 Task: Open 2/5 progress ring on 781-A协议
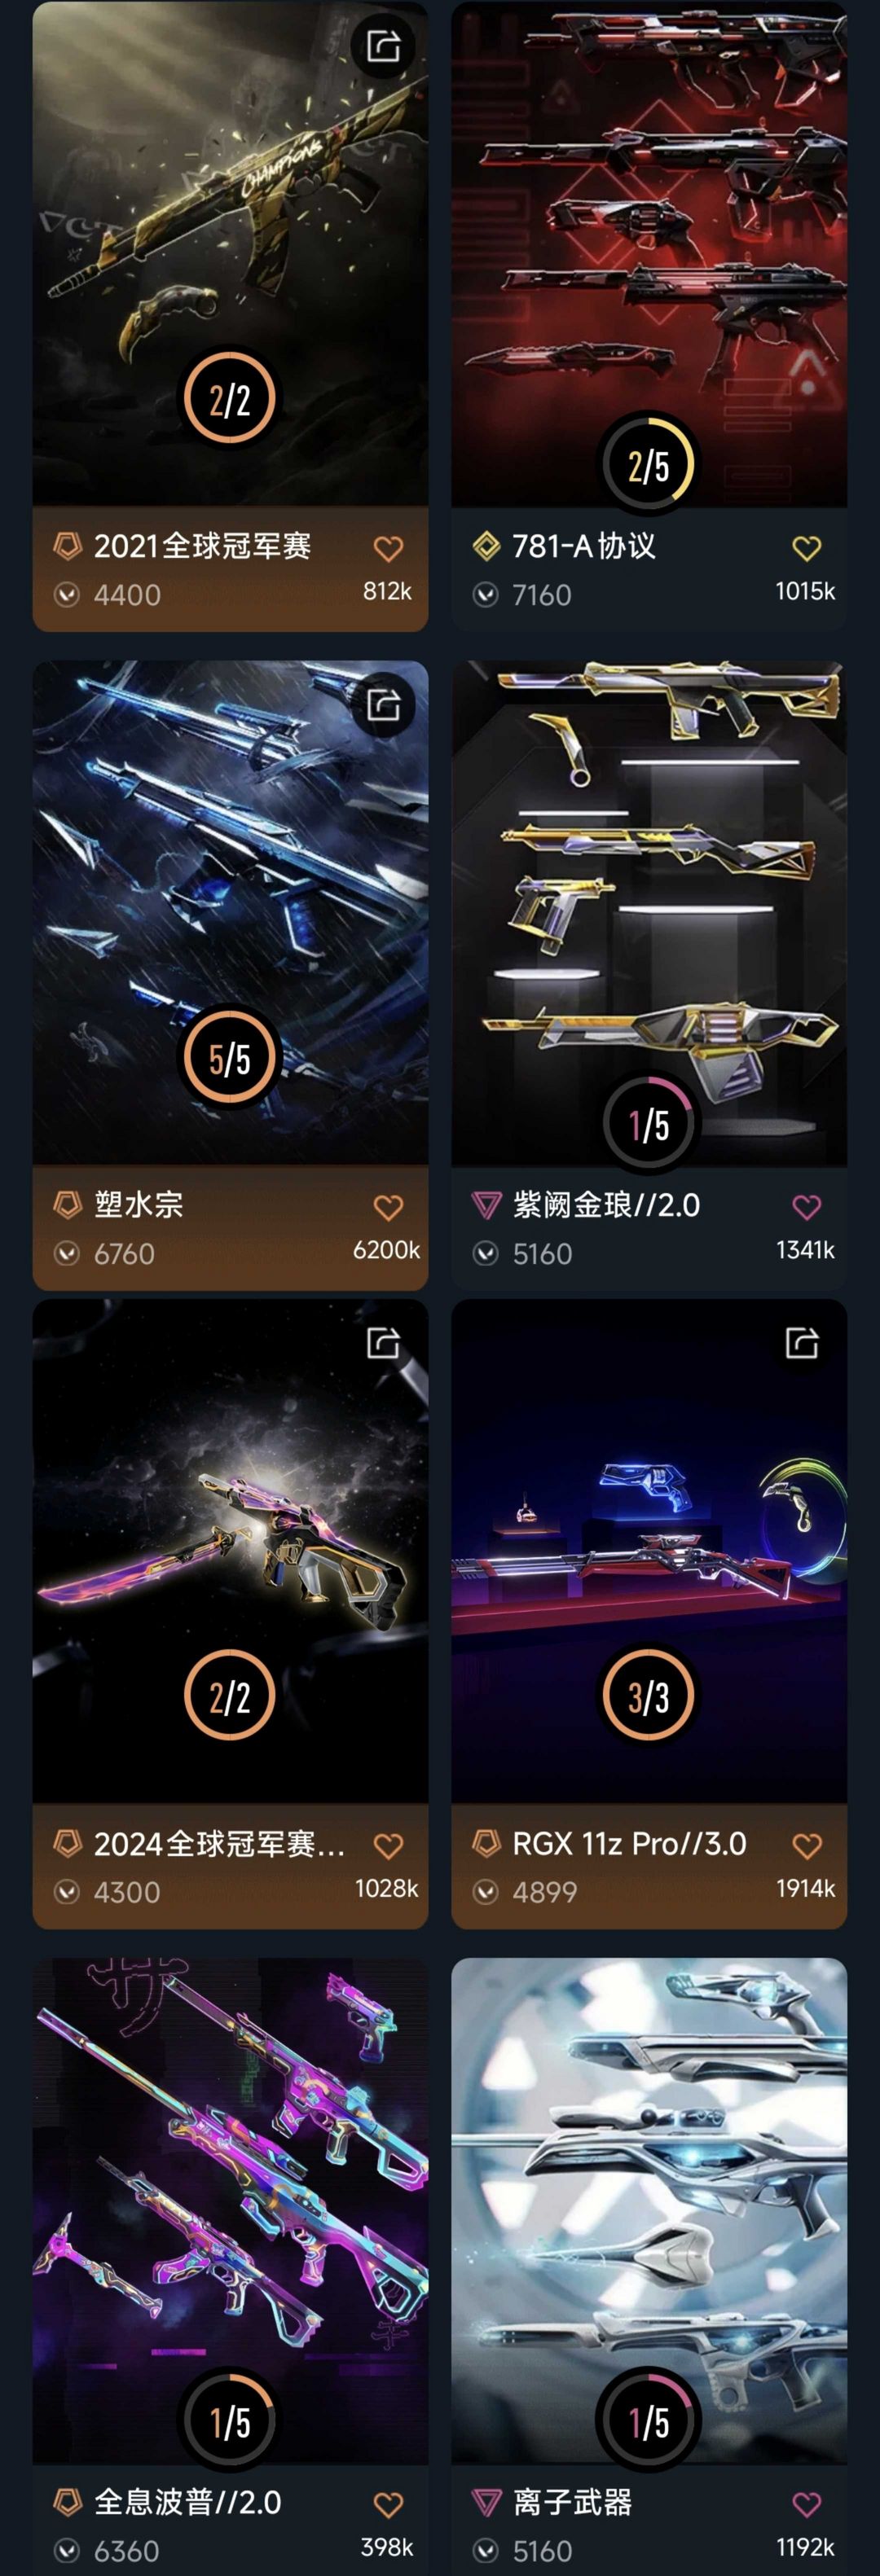[x=648, y=465]
